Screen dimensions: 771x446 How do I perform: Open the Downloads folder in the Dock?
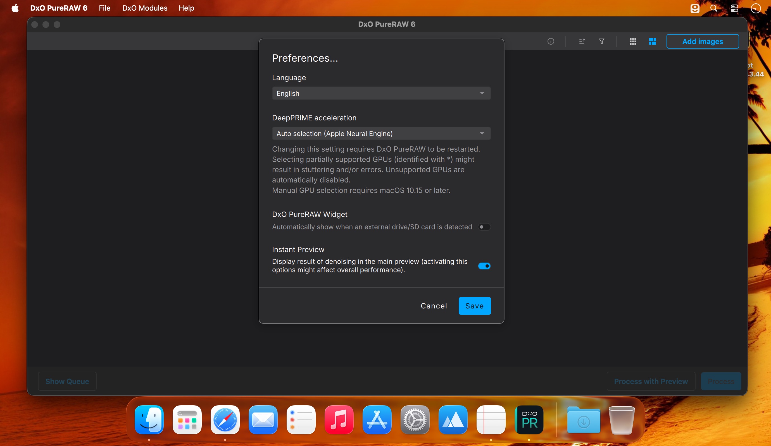(x=584, y=420)
